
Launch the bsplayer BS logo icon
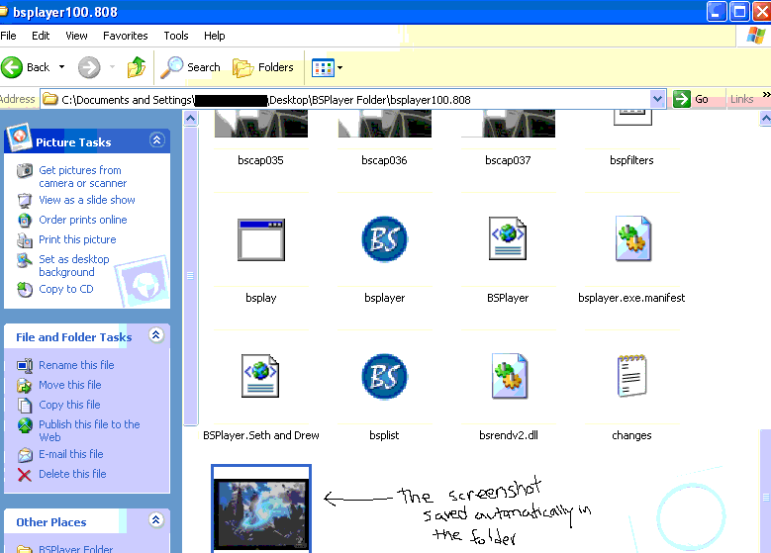(385, 239)
